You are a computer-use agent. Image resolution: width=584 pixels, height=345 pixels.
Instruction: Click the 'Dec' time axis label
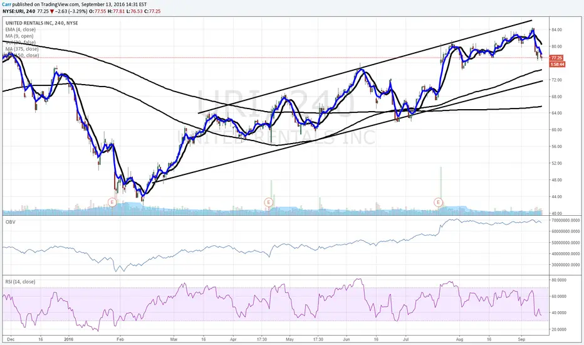point(11,340)
